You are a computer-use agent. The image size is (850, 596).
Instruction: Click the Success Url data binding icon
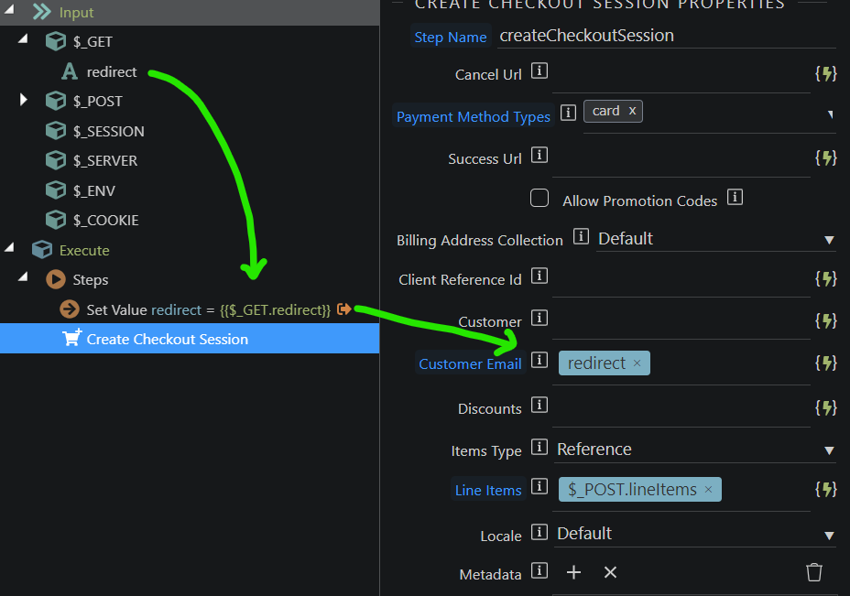[x=826, y=158]
